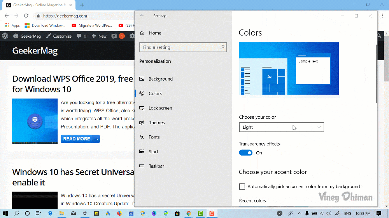Image resolution: width=389 pixels, height=218 pixels.
Task: Launch Microsoft Edge from taskbar
Action: [x=50, y=213]
